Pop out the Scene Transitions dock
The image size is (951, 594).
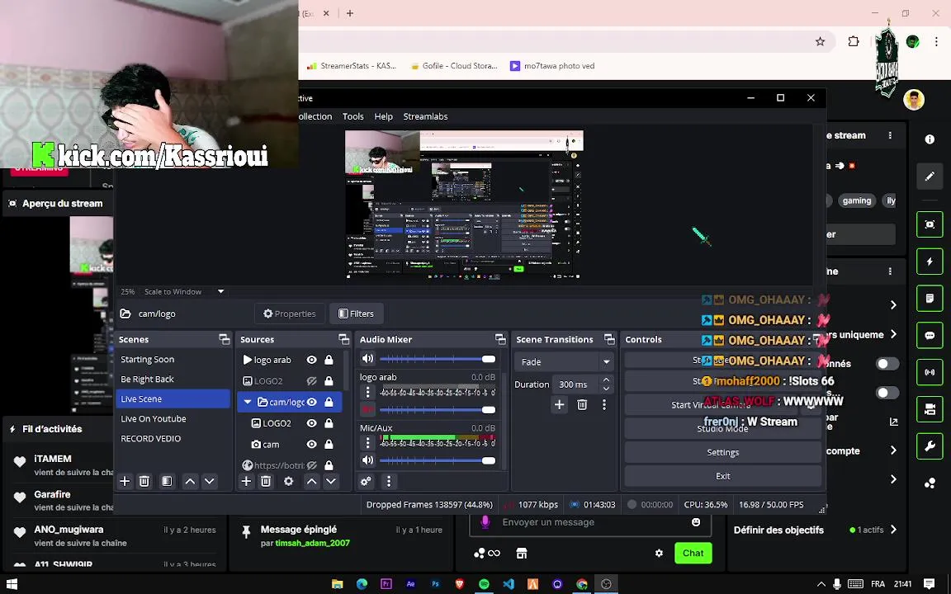609,339
